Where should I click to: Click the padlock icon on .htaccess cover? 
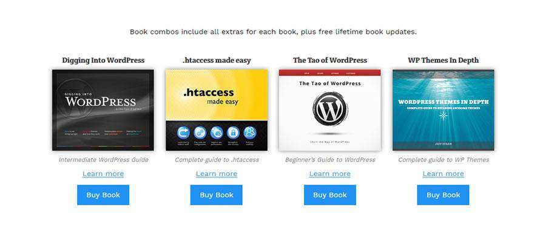(233, 132)
